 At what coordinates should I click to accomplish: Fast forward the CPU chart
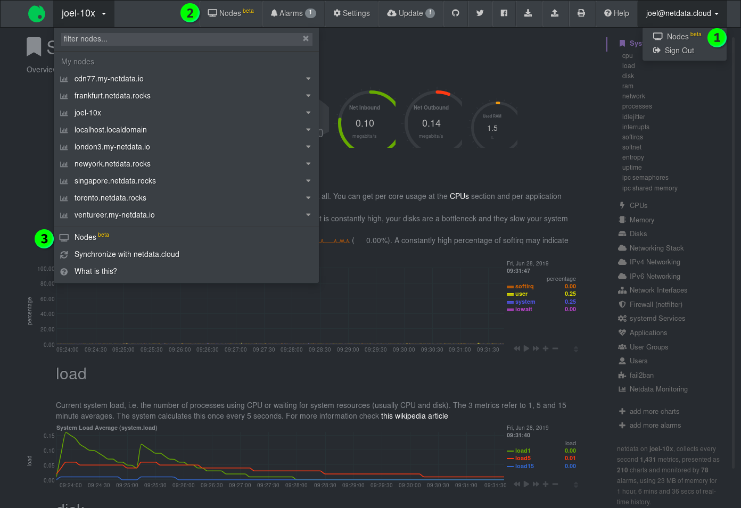[536, 348]
